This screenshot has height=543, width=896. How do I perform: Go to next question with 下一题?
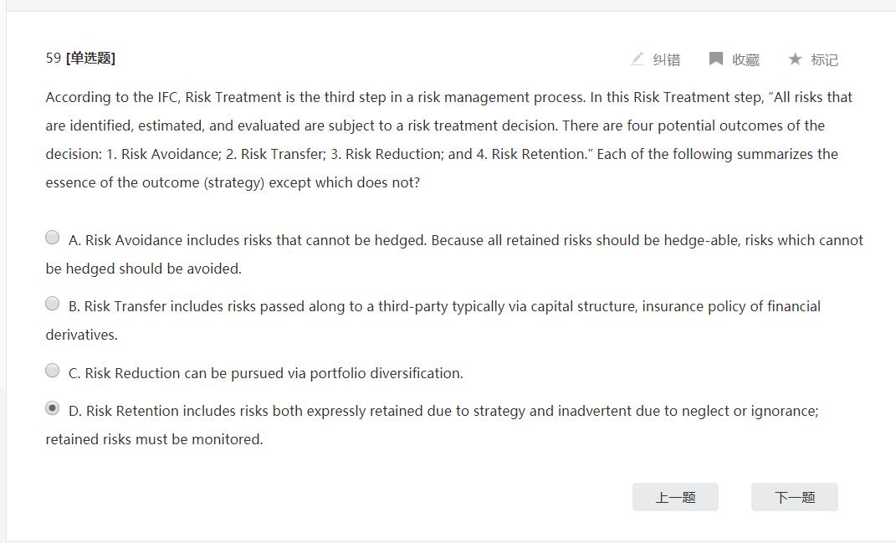tap(794, 497)
